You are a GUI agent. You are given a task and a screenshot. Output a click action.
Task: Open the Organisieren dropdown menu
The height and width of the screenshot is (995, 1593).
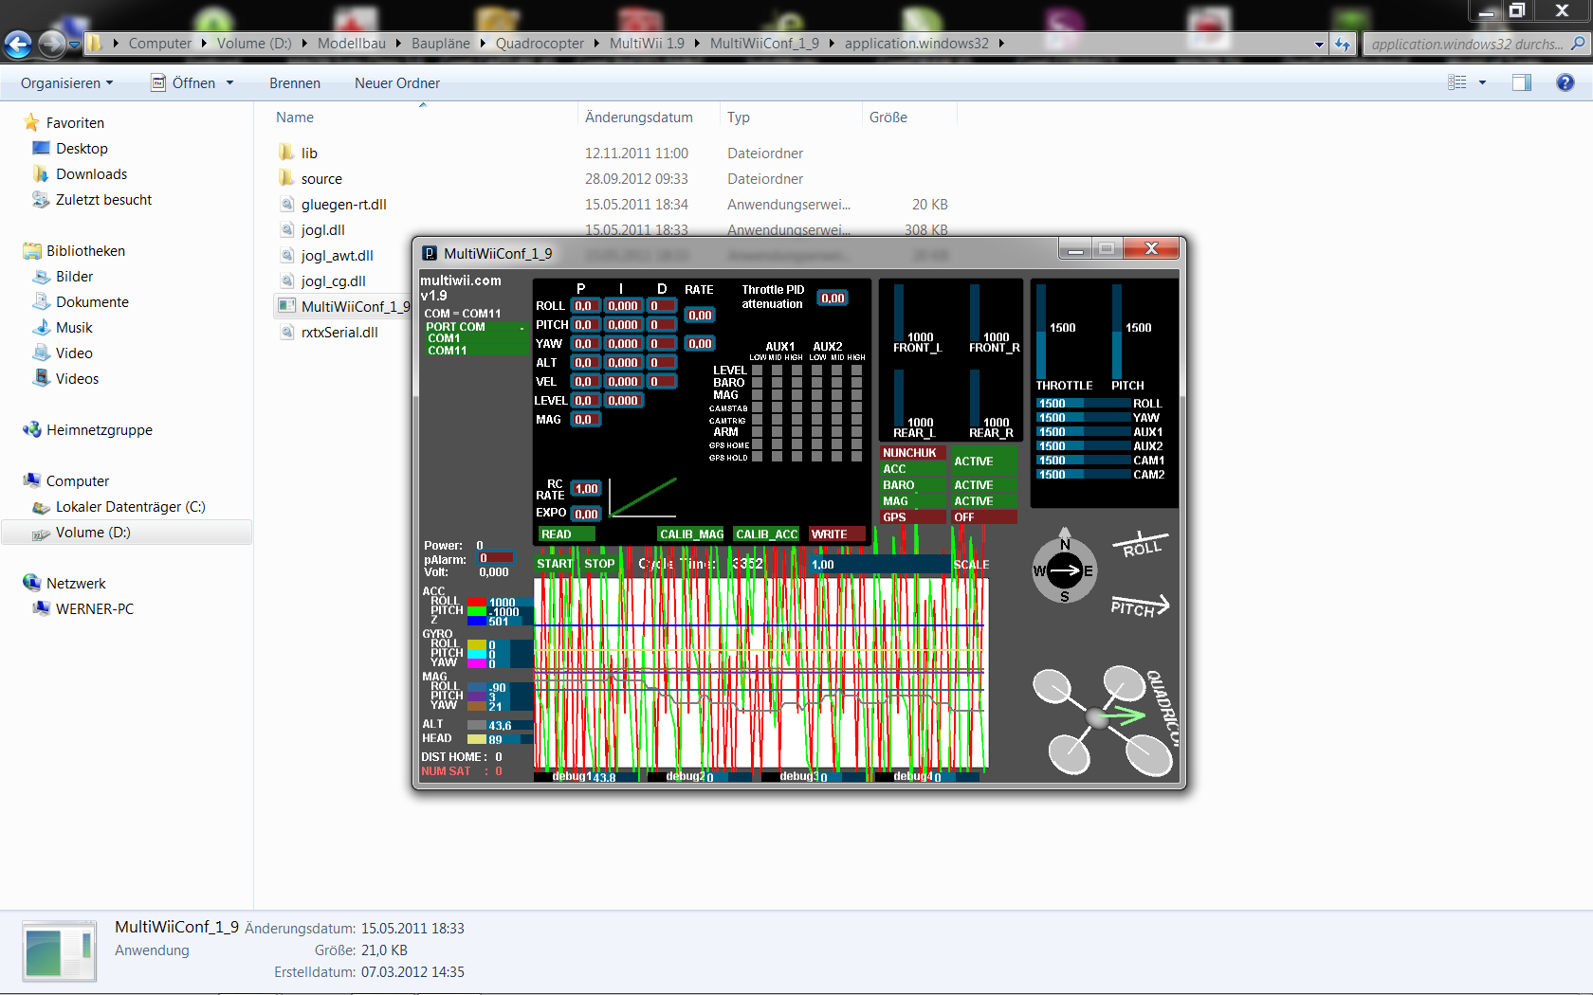click(x=66, y=83)
